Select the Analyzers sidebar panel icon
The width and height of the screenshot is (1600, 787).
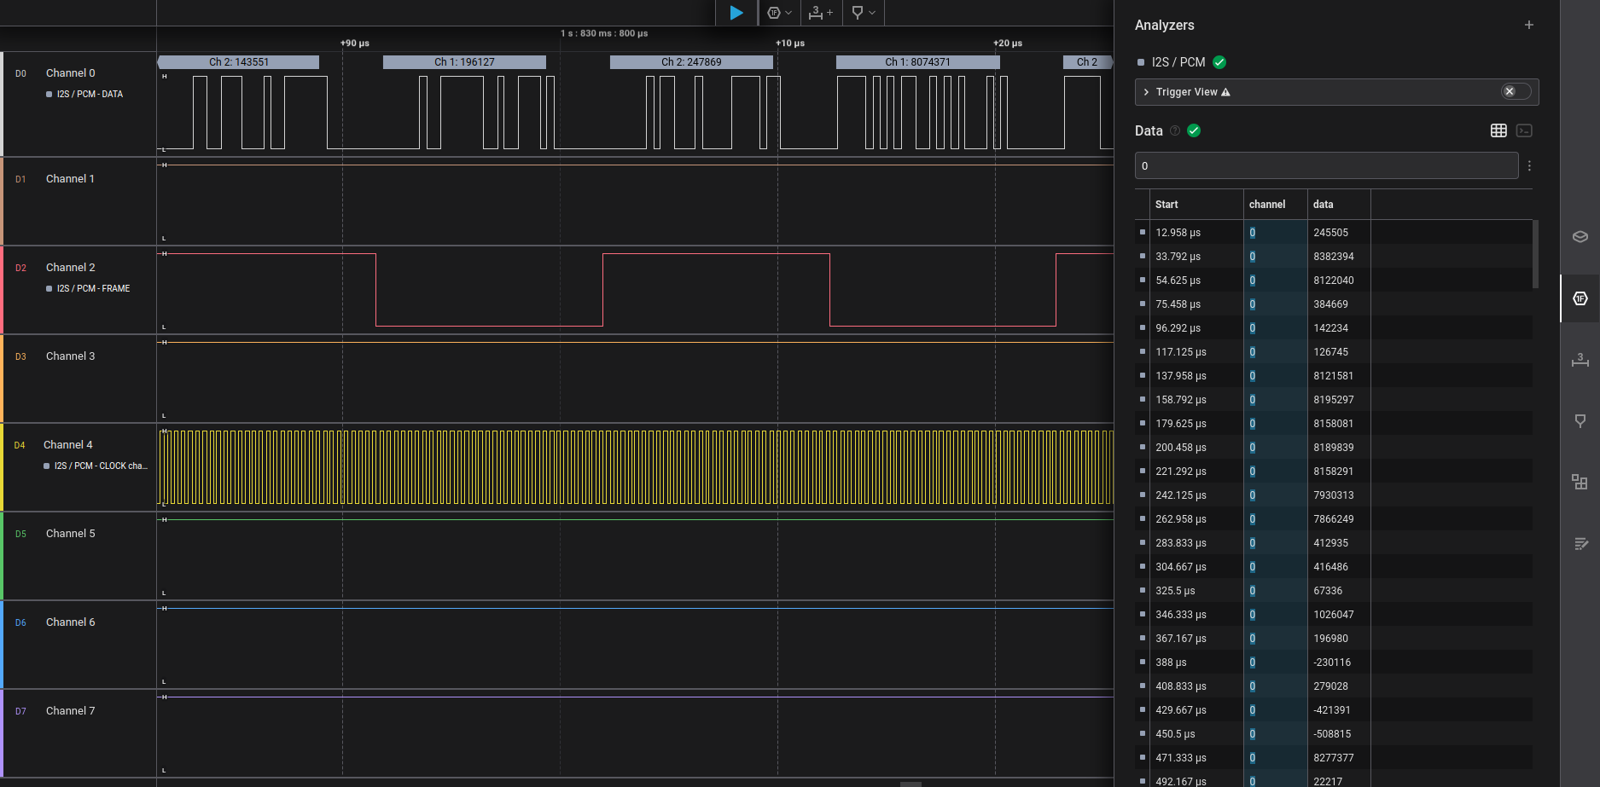pos(1580,298)
